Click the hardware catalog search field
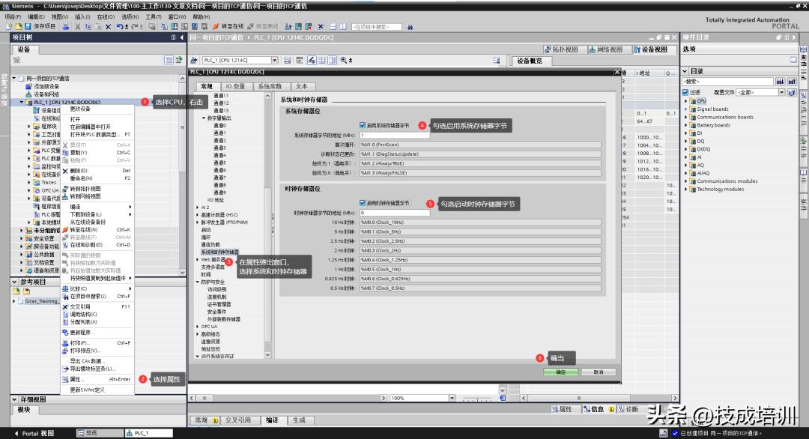Viewport: 809px width, 439px height. pyautogui.click(x=727, y=82)
